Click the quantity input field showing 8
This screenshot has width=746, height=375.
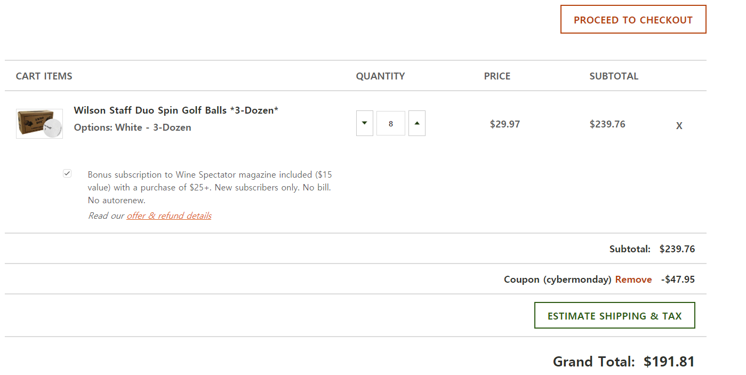[x=391, y=123]
